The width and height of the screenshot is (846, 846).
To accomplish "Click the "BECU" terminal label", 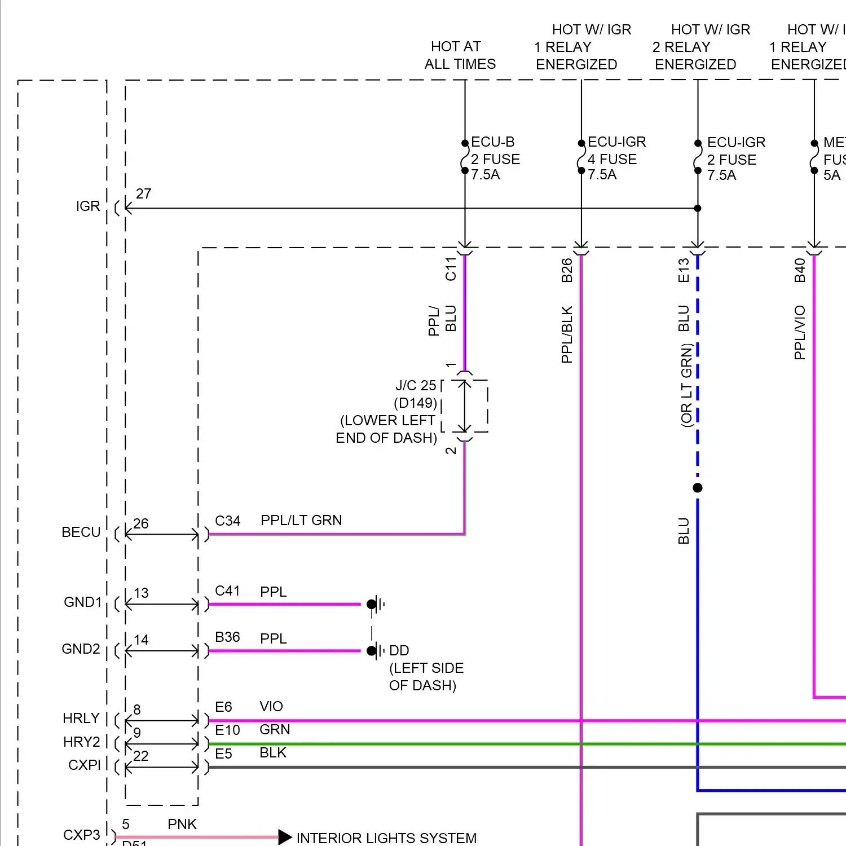I will tap(81, 532).
